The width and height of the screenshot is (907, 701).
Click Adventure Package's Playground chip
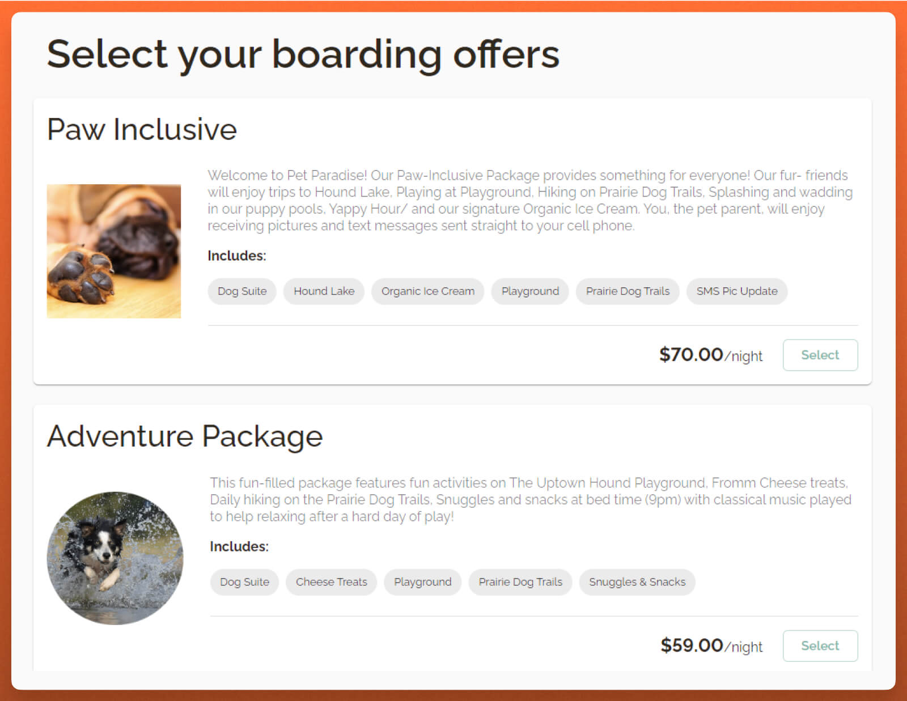pos(422,582)
